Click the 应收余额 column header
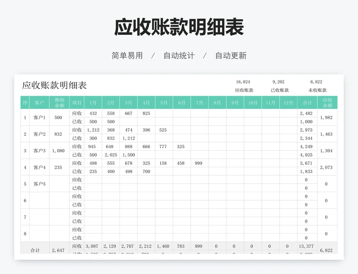The width and height of the screenshot is (358, 274). [x=327, y=103]
